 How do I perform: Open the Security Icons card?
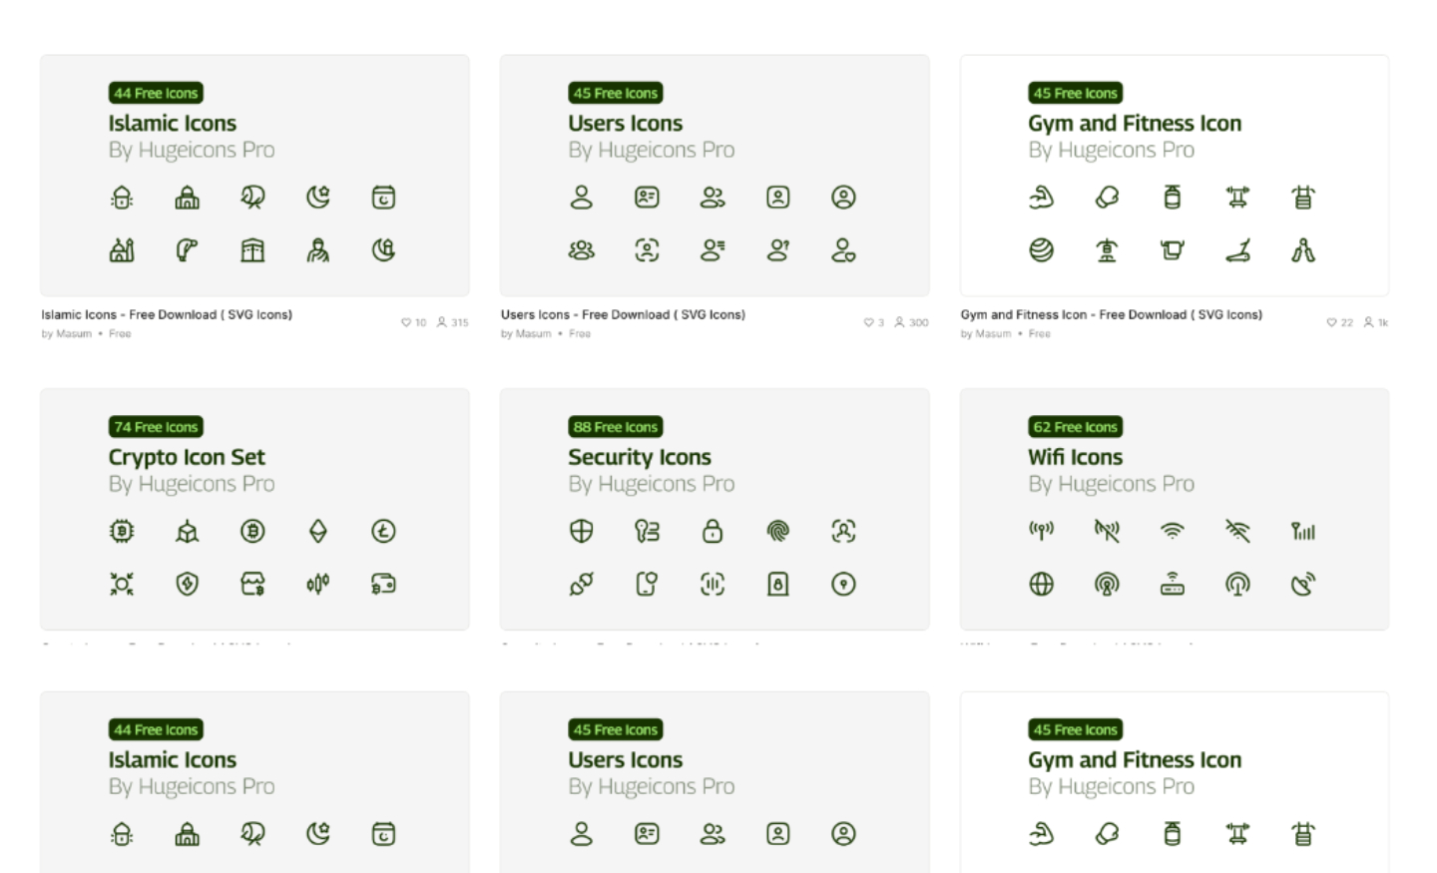(x=715, y=509)
